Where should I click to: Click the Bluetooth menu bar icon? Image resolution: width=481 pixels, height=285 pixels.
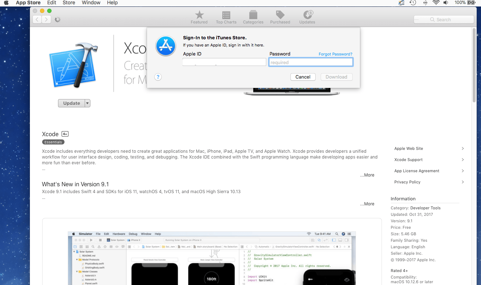[425, 3]
